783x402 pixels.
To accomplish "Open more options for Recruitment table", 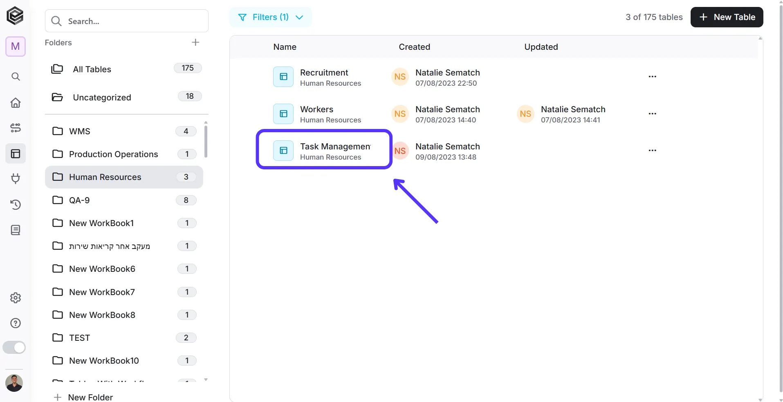I will click(652, 77).
